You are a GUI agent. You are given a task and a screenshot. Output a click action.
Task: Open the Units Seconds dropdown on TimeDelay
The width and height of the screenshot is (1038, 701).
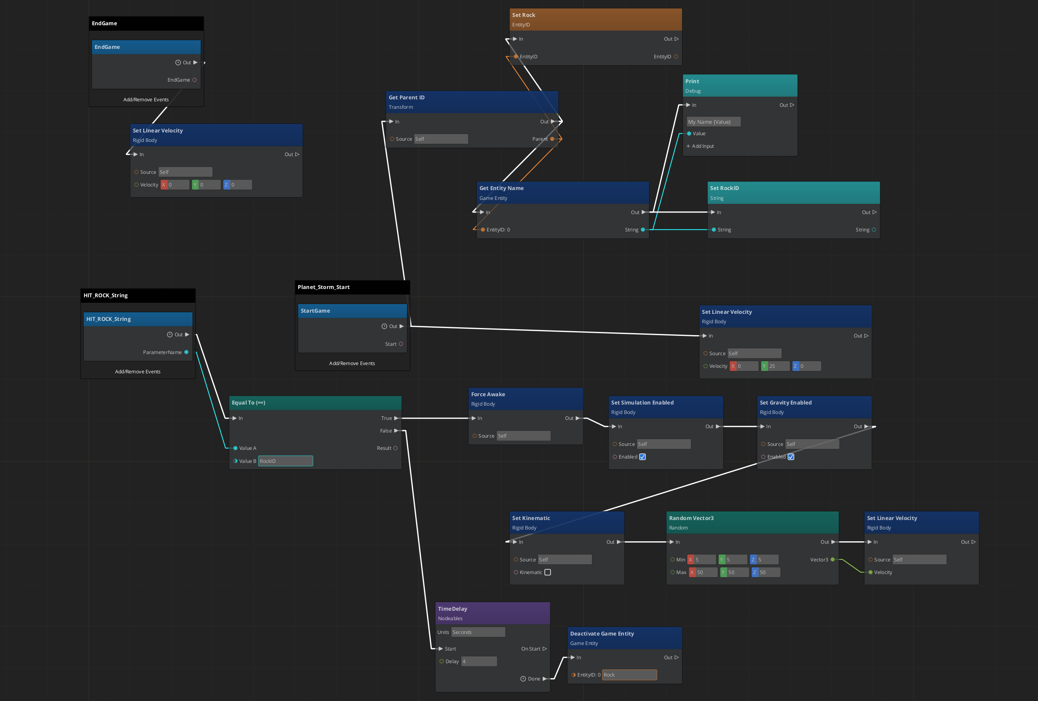pos(478,632)
